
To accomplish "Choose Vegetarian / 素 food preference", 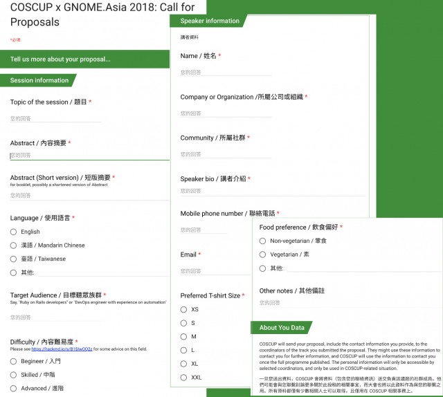I will pyautogui.click(x=262, y=255).
